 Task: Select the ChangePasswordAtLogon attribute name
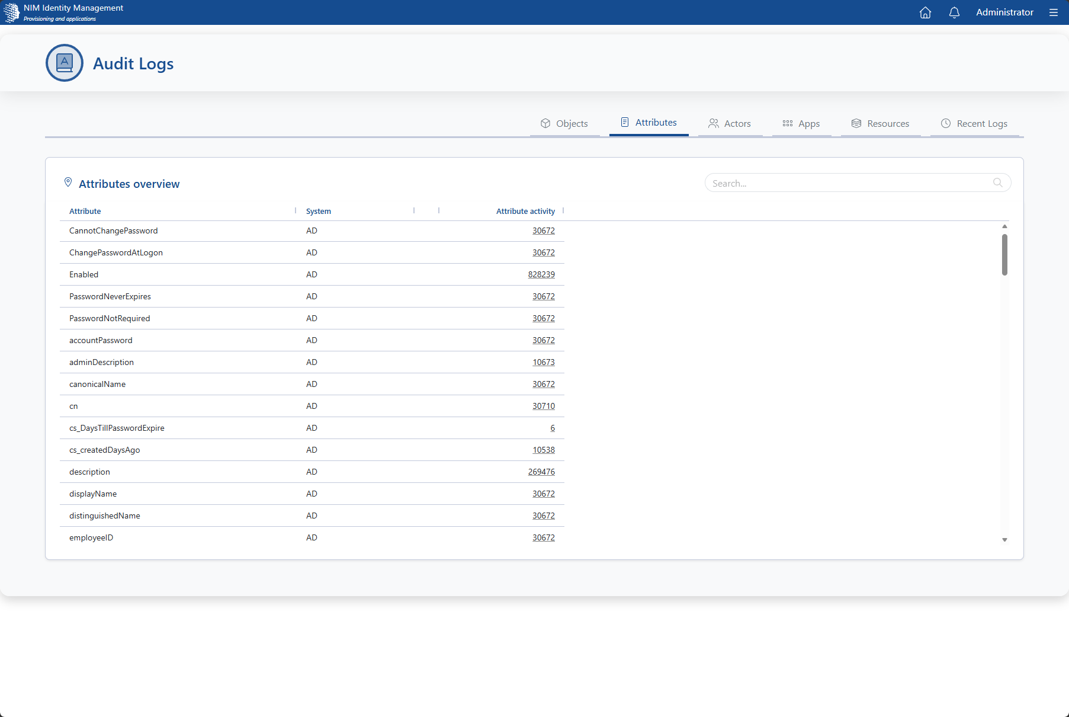tap(116, 252)
